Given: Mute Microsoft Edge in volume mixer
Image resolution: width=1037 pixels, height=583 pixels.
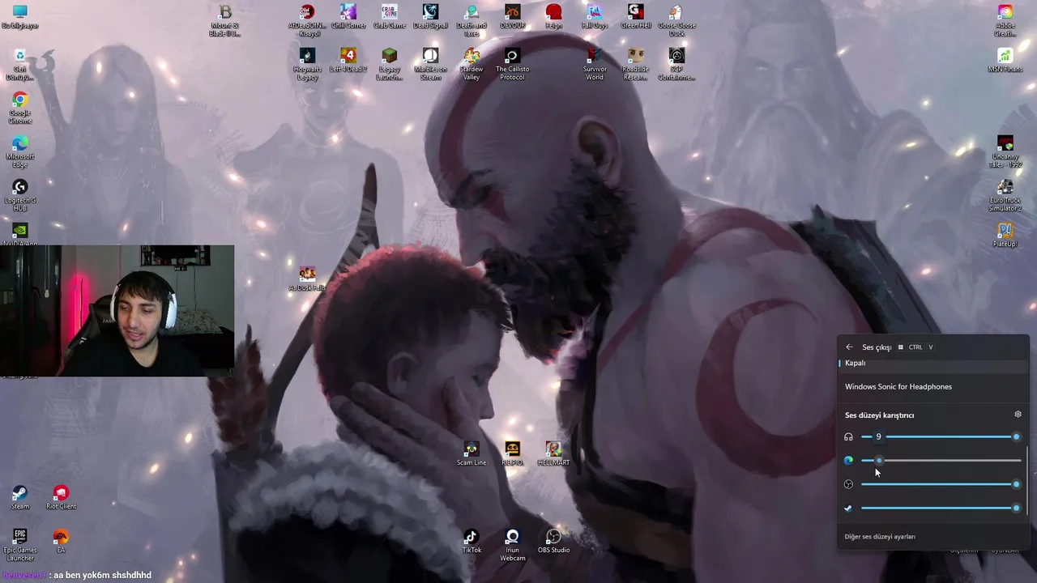Looking at the screenshot, I should (848, 461).
